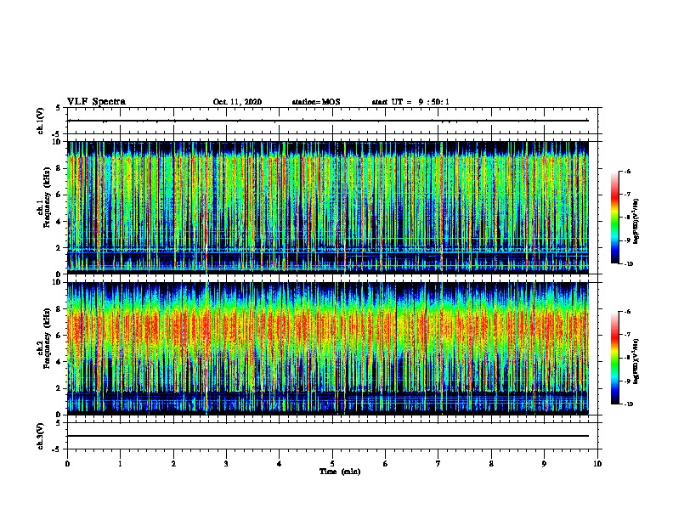Screen dimensions: 673x520
Task: Click the "-10" label on ch.2 color bar
Action: 628,404
